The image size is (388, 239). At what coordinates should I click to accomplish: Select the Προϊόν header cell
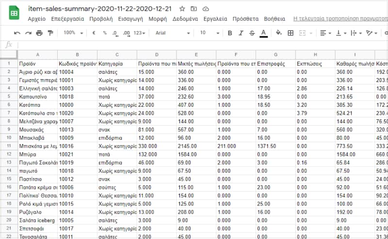[38, 64]
